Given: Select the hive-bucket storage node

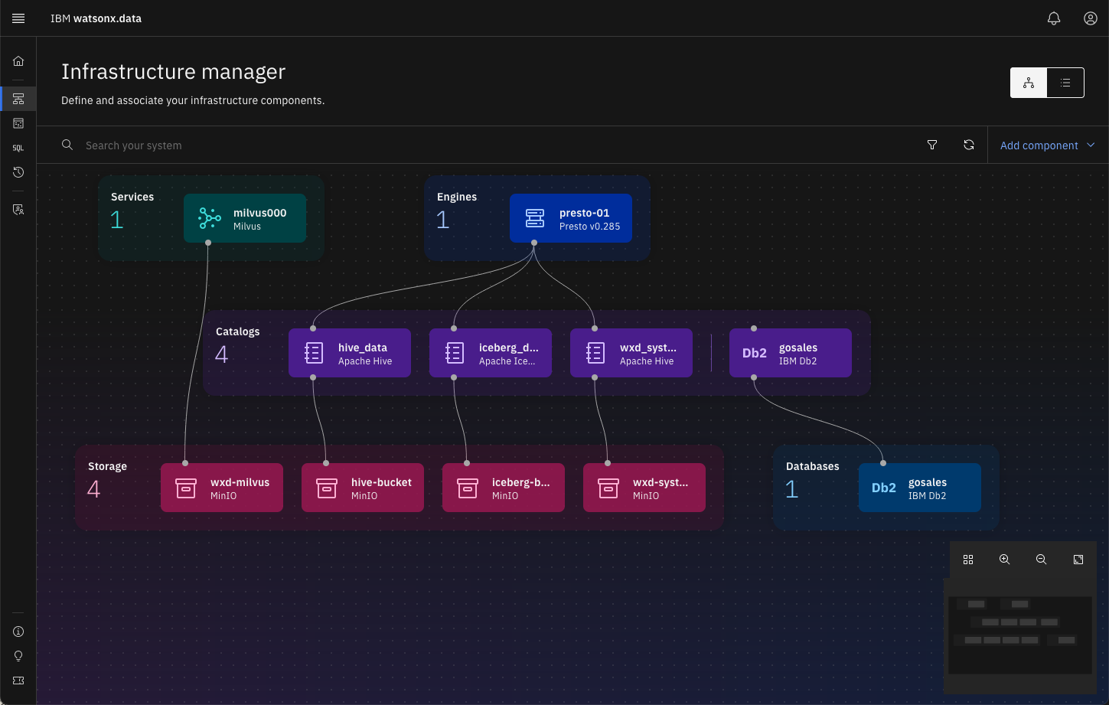Looking at the screenshot, I should 363,488.
